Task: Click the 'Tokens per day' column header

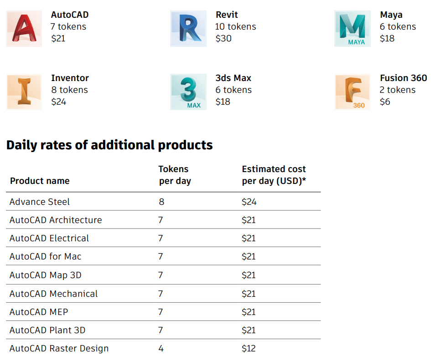Action: [x=175, y=175]
